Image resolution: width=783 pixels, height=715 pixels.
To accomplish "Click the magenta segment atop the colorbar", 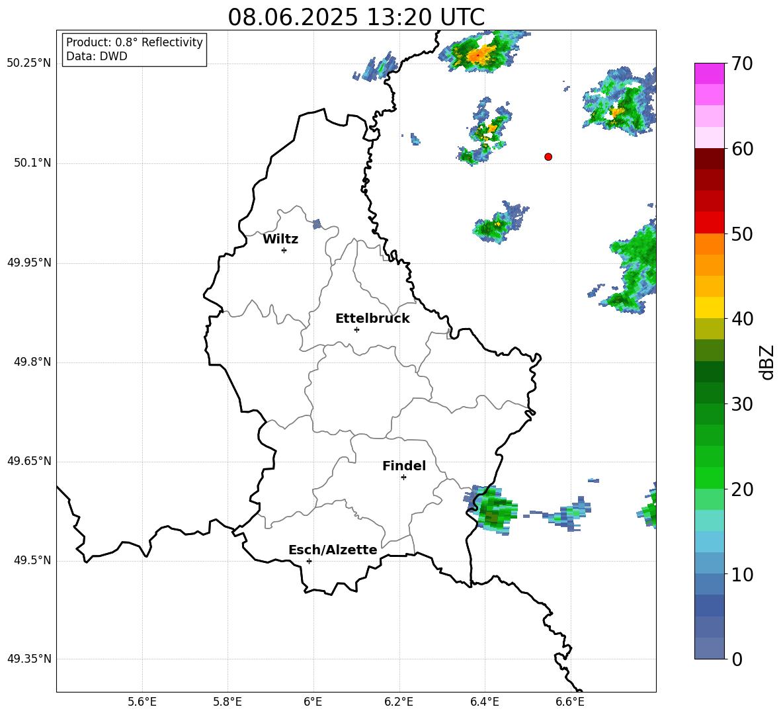I will coord(710,73).
